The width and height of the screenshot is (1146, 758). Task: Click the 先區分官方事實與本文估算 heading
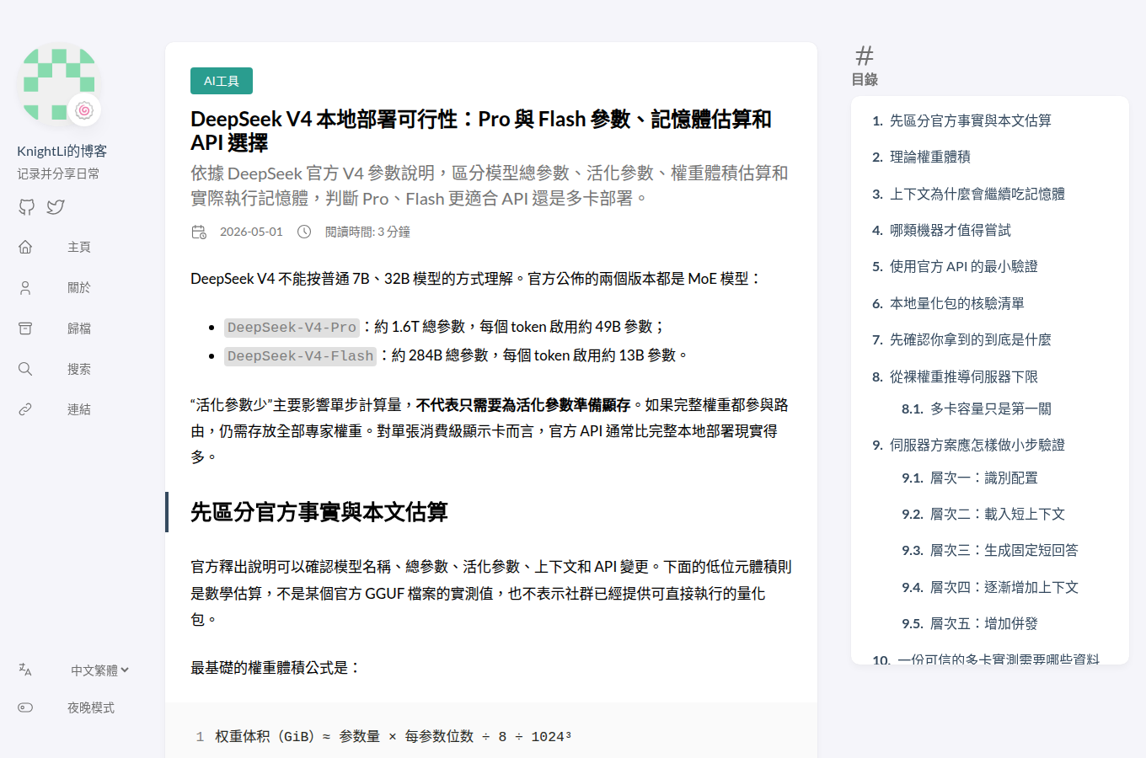(x=319, y=512)
